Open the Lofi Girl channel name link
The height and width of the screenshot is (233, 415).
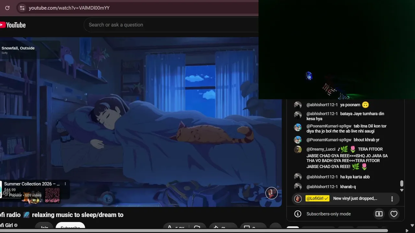(x=6, y=225)
